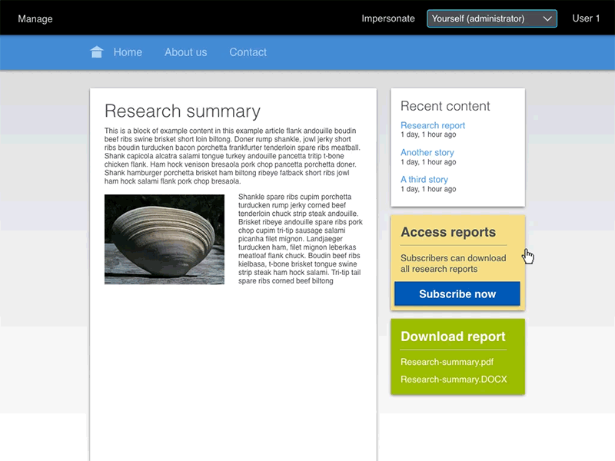The image size is (615, 461).
Task: Expand the admin user account dropdown
Action: tap(586, 18)
